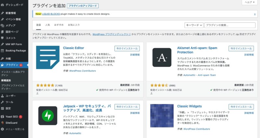260x138 pixels.
Task: Open the LIQUID BLOCKS link
Action: pos(51,14)
